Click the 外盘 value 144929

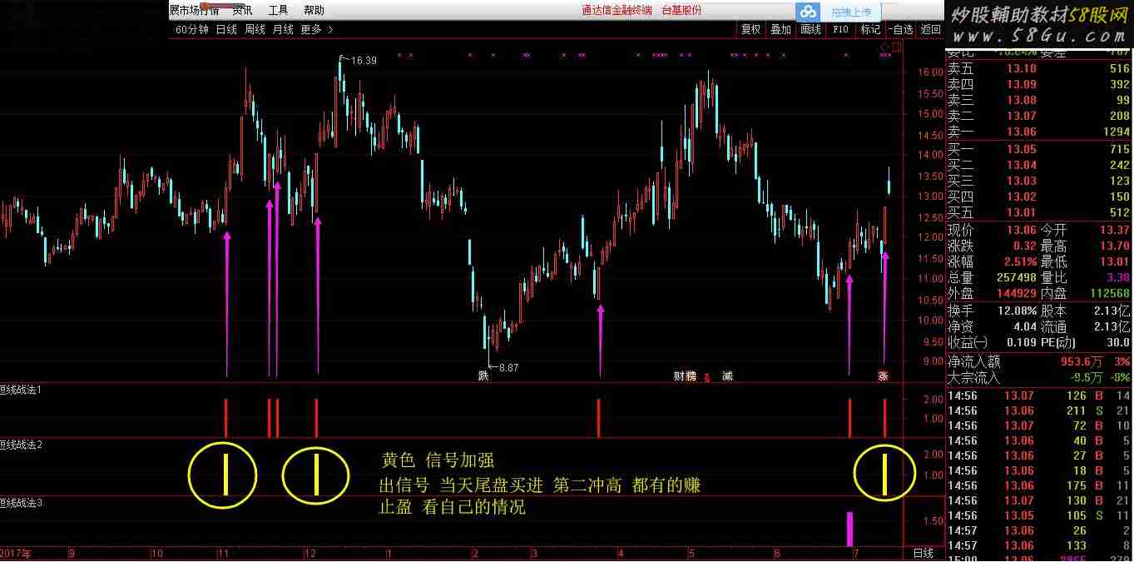click(x=1016, y=293)
